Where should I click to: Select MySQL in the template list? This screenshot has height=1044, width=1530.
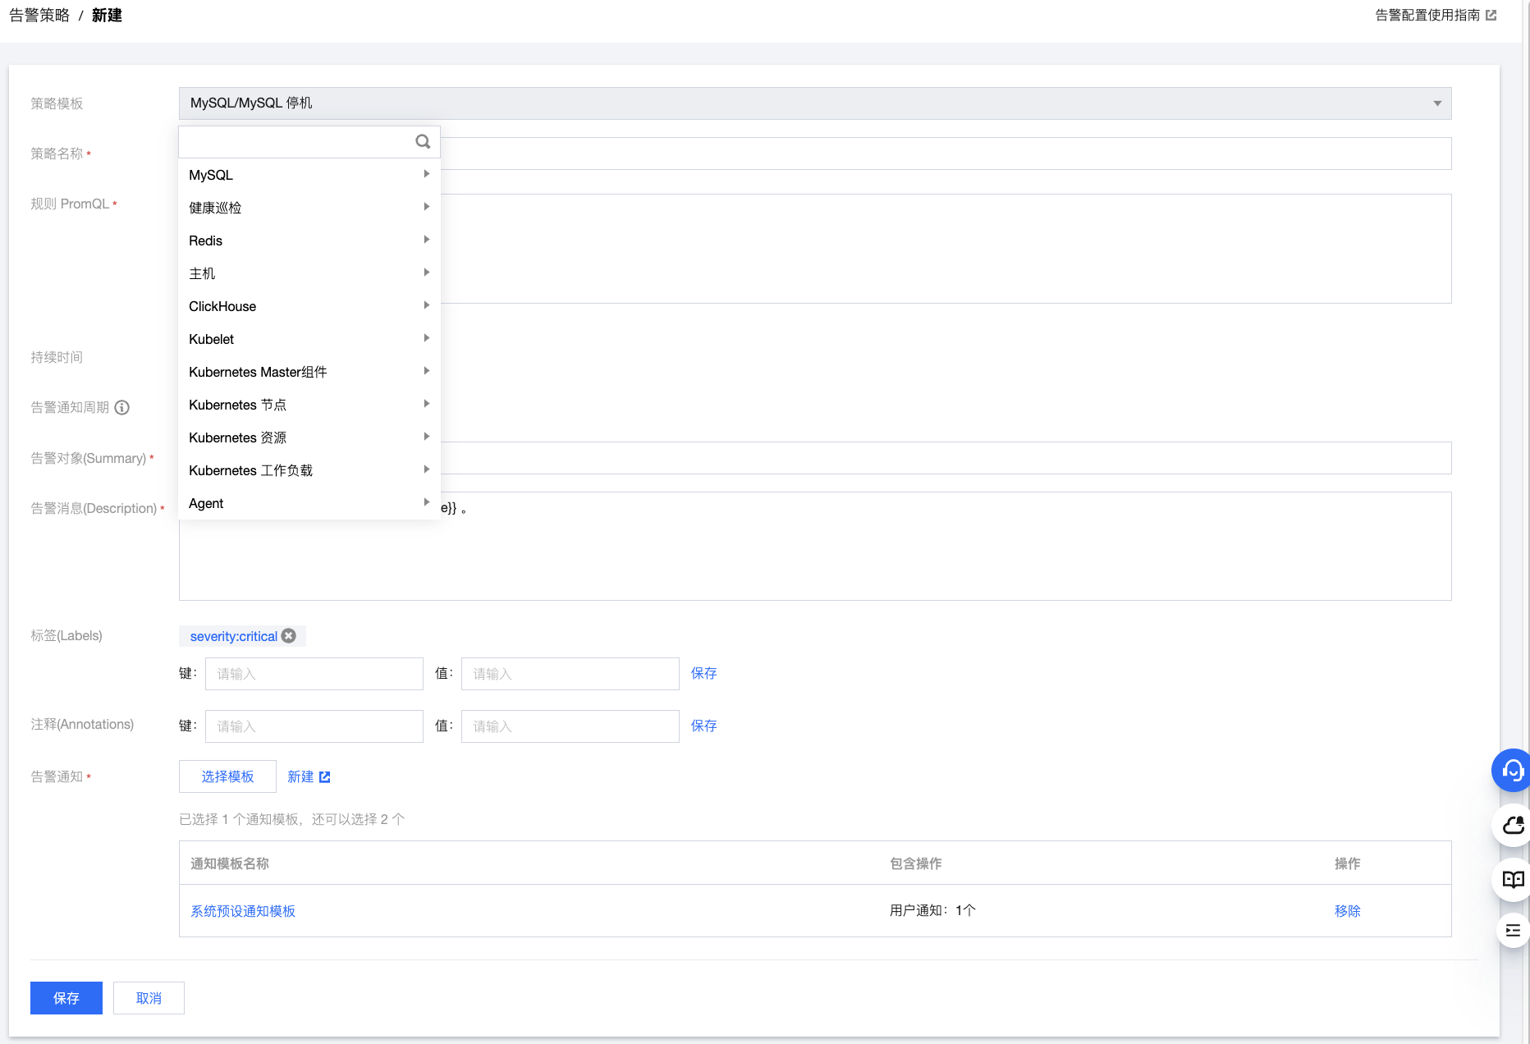309,175
